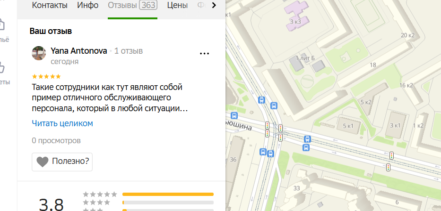441x211 pixels.
Task: Mark the review with the Полезно? button
Action: click(x=62, y=162)
